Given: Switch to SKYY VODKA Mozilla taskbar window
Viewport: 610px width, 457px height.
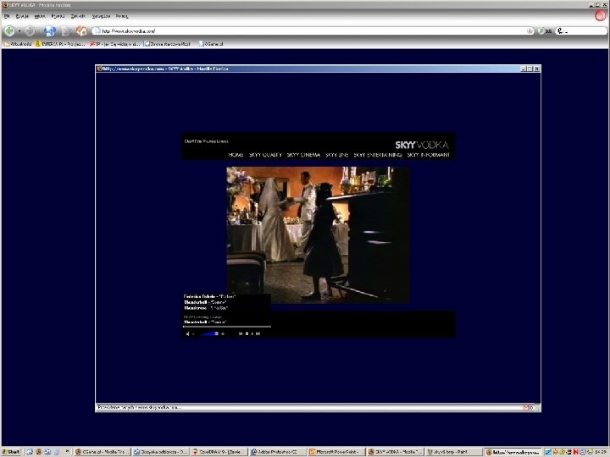Looking at the screenshot, I should pos(396,452).
